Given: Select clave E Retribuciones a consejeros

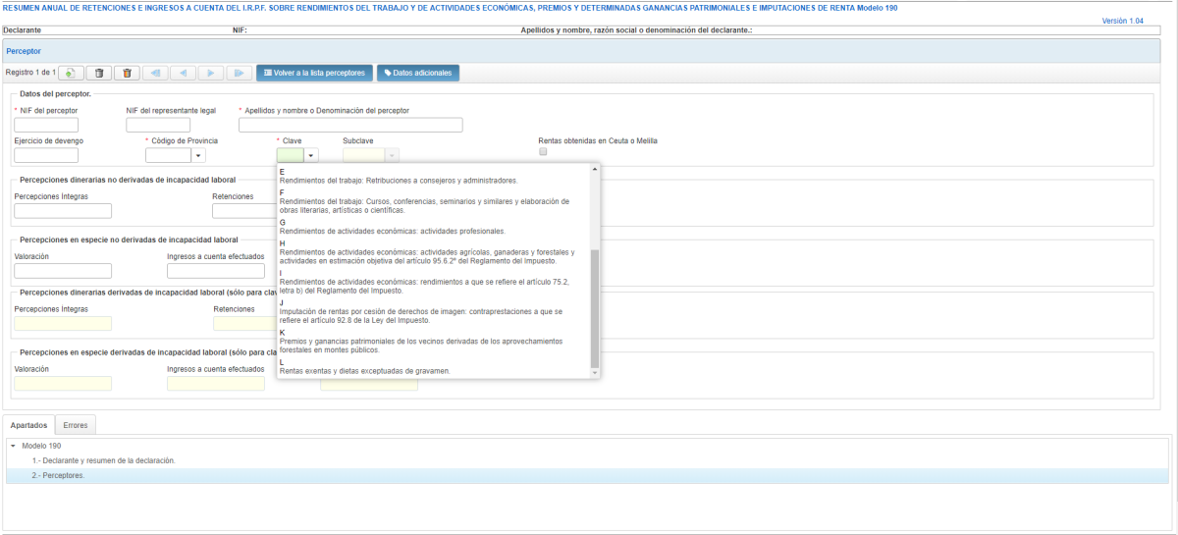Looking at the screenshot, I should click(x=434, y=177).
